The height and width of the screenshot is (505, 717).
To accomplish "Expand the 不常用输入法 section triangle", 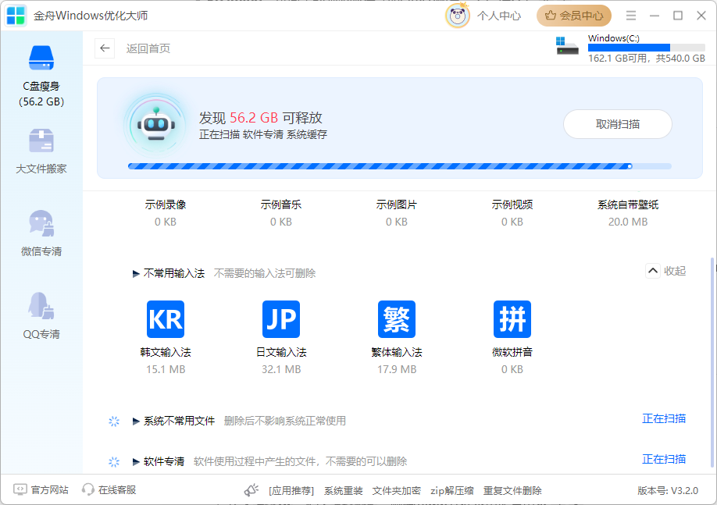I will 136,274.
